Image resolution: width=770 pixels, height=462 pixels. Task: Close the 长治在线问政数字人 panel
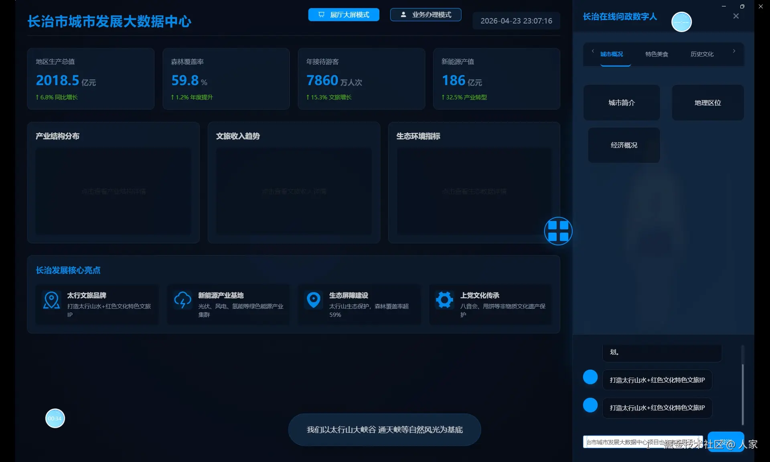tap(736, 16)
